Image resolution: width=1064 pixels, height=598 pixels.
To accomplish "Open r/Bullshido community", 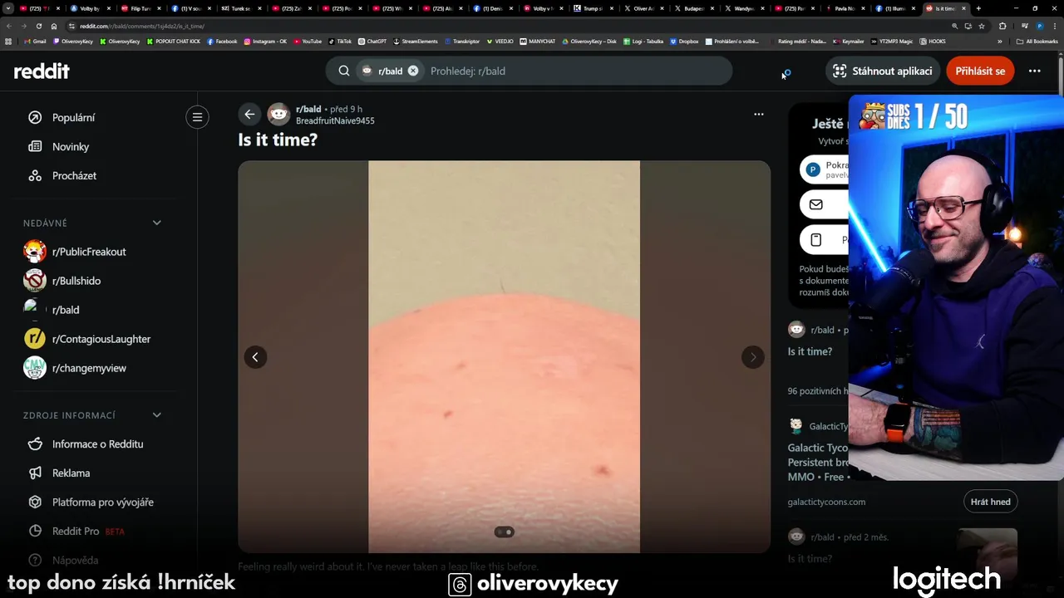I will pyautogui.click(x=76, y=281).
